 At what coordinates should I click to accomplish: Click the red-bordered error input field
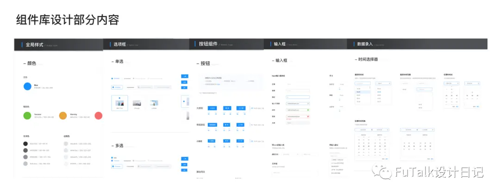298,116
